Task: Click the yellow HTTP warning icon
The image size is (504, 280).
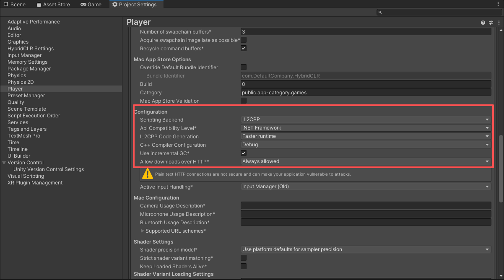Action: pyautogui.click(x=148, y=174)
